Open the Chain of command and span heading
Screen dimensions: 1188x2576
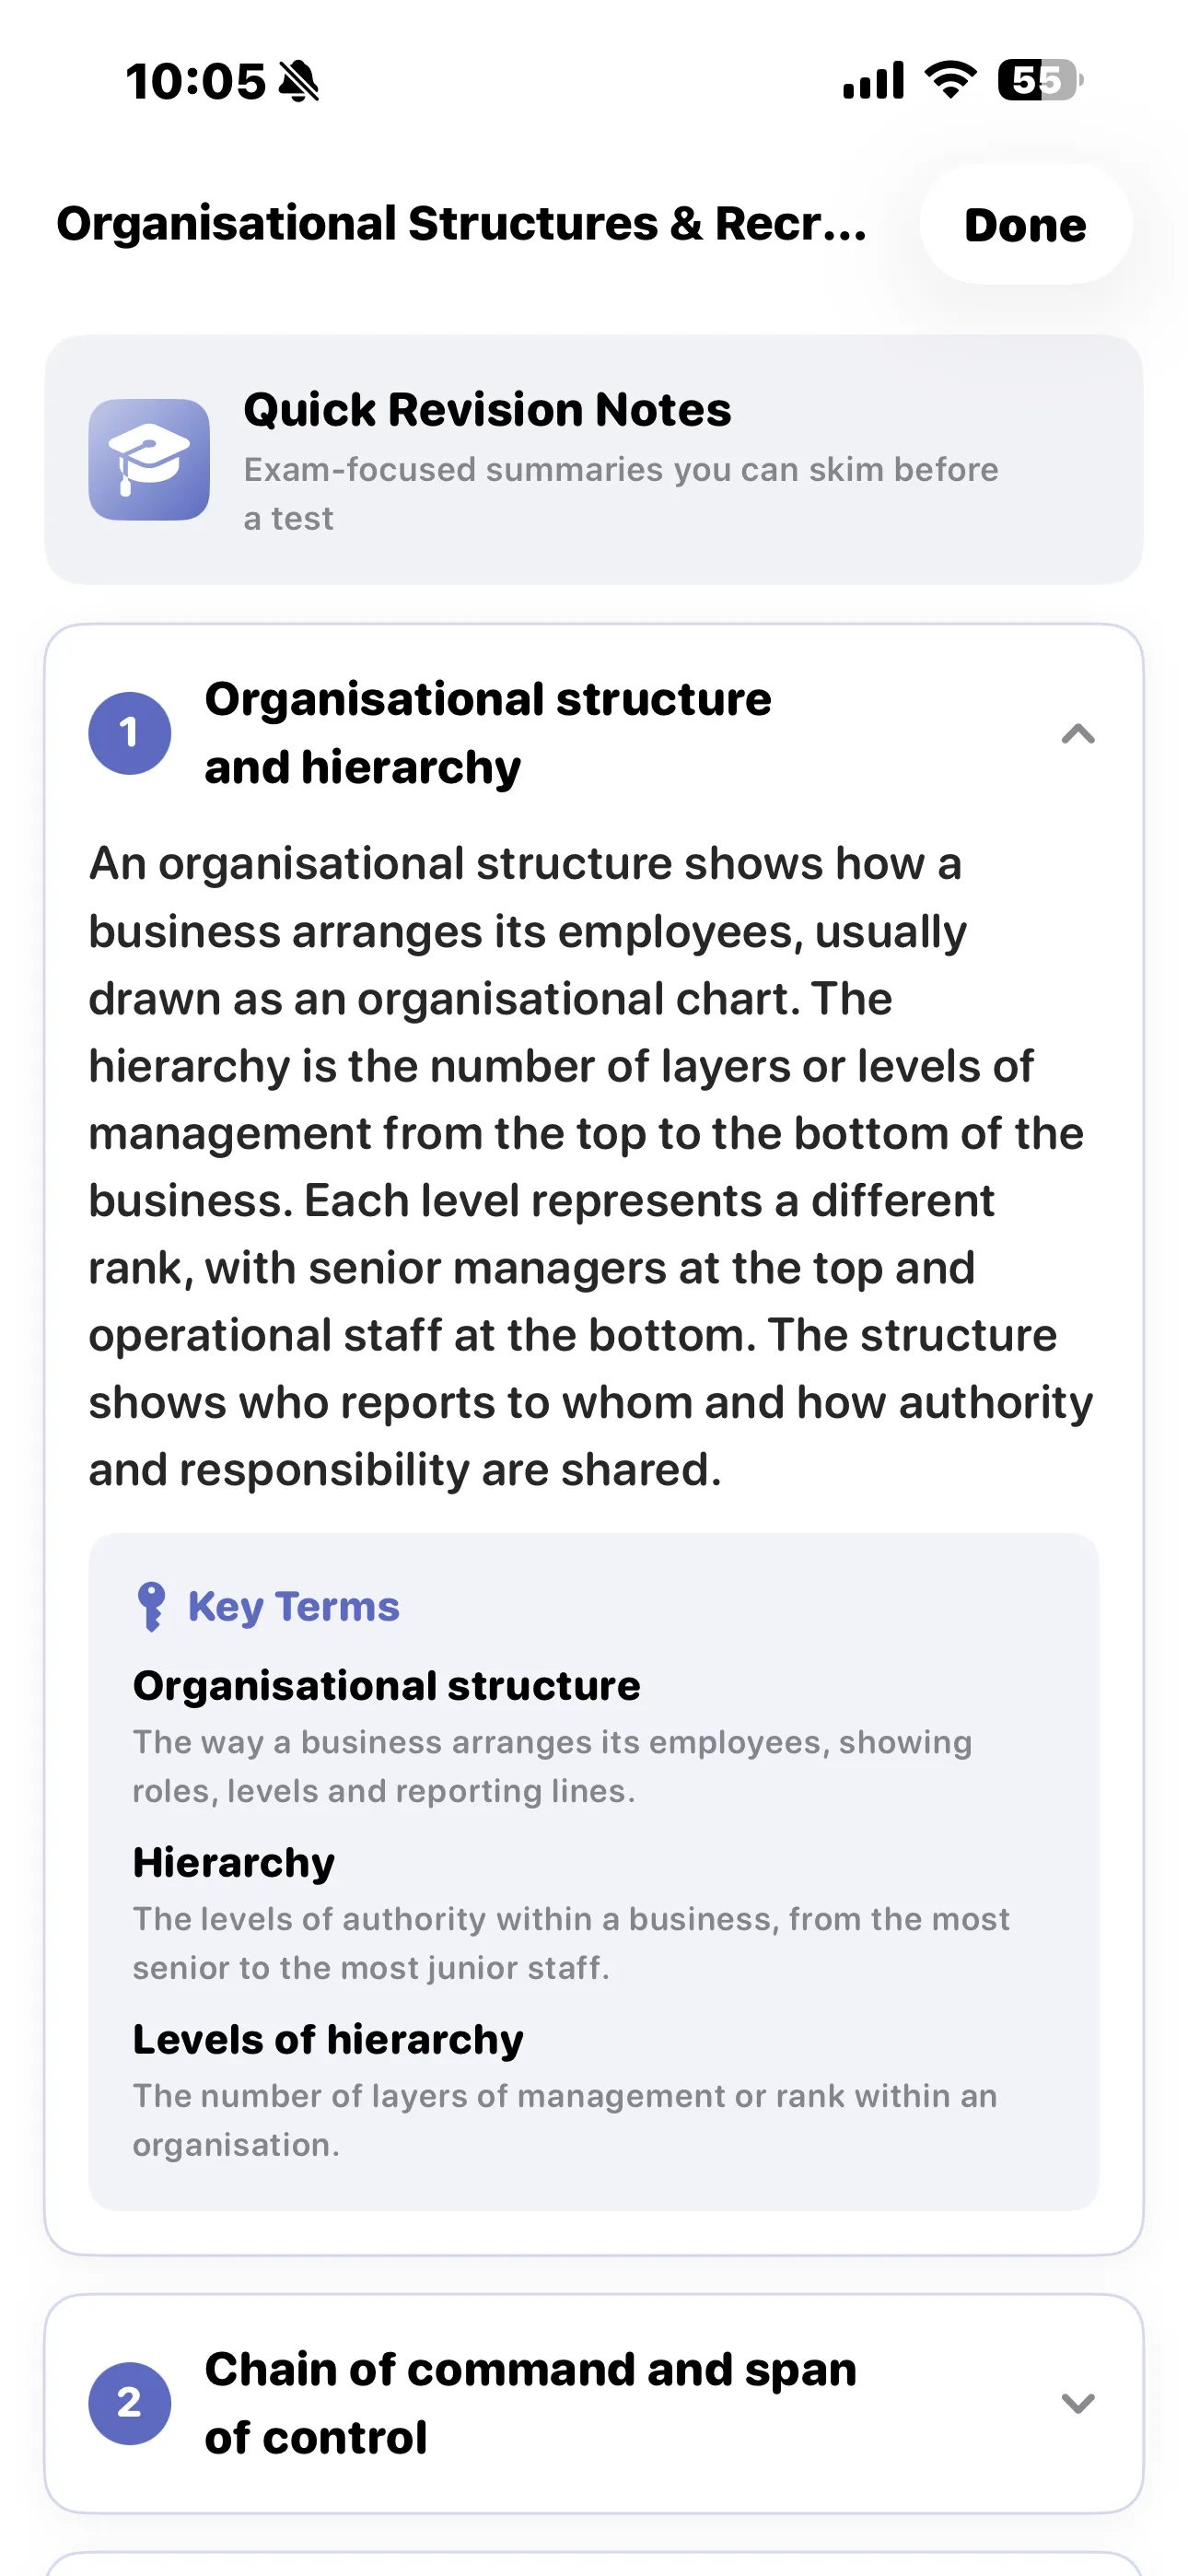[x=530, y=2403]
